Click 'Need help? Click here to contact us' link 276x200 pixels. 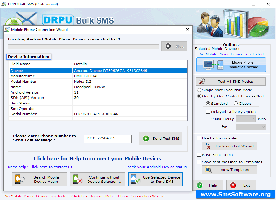click(41, 167)
